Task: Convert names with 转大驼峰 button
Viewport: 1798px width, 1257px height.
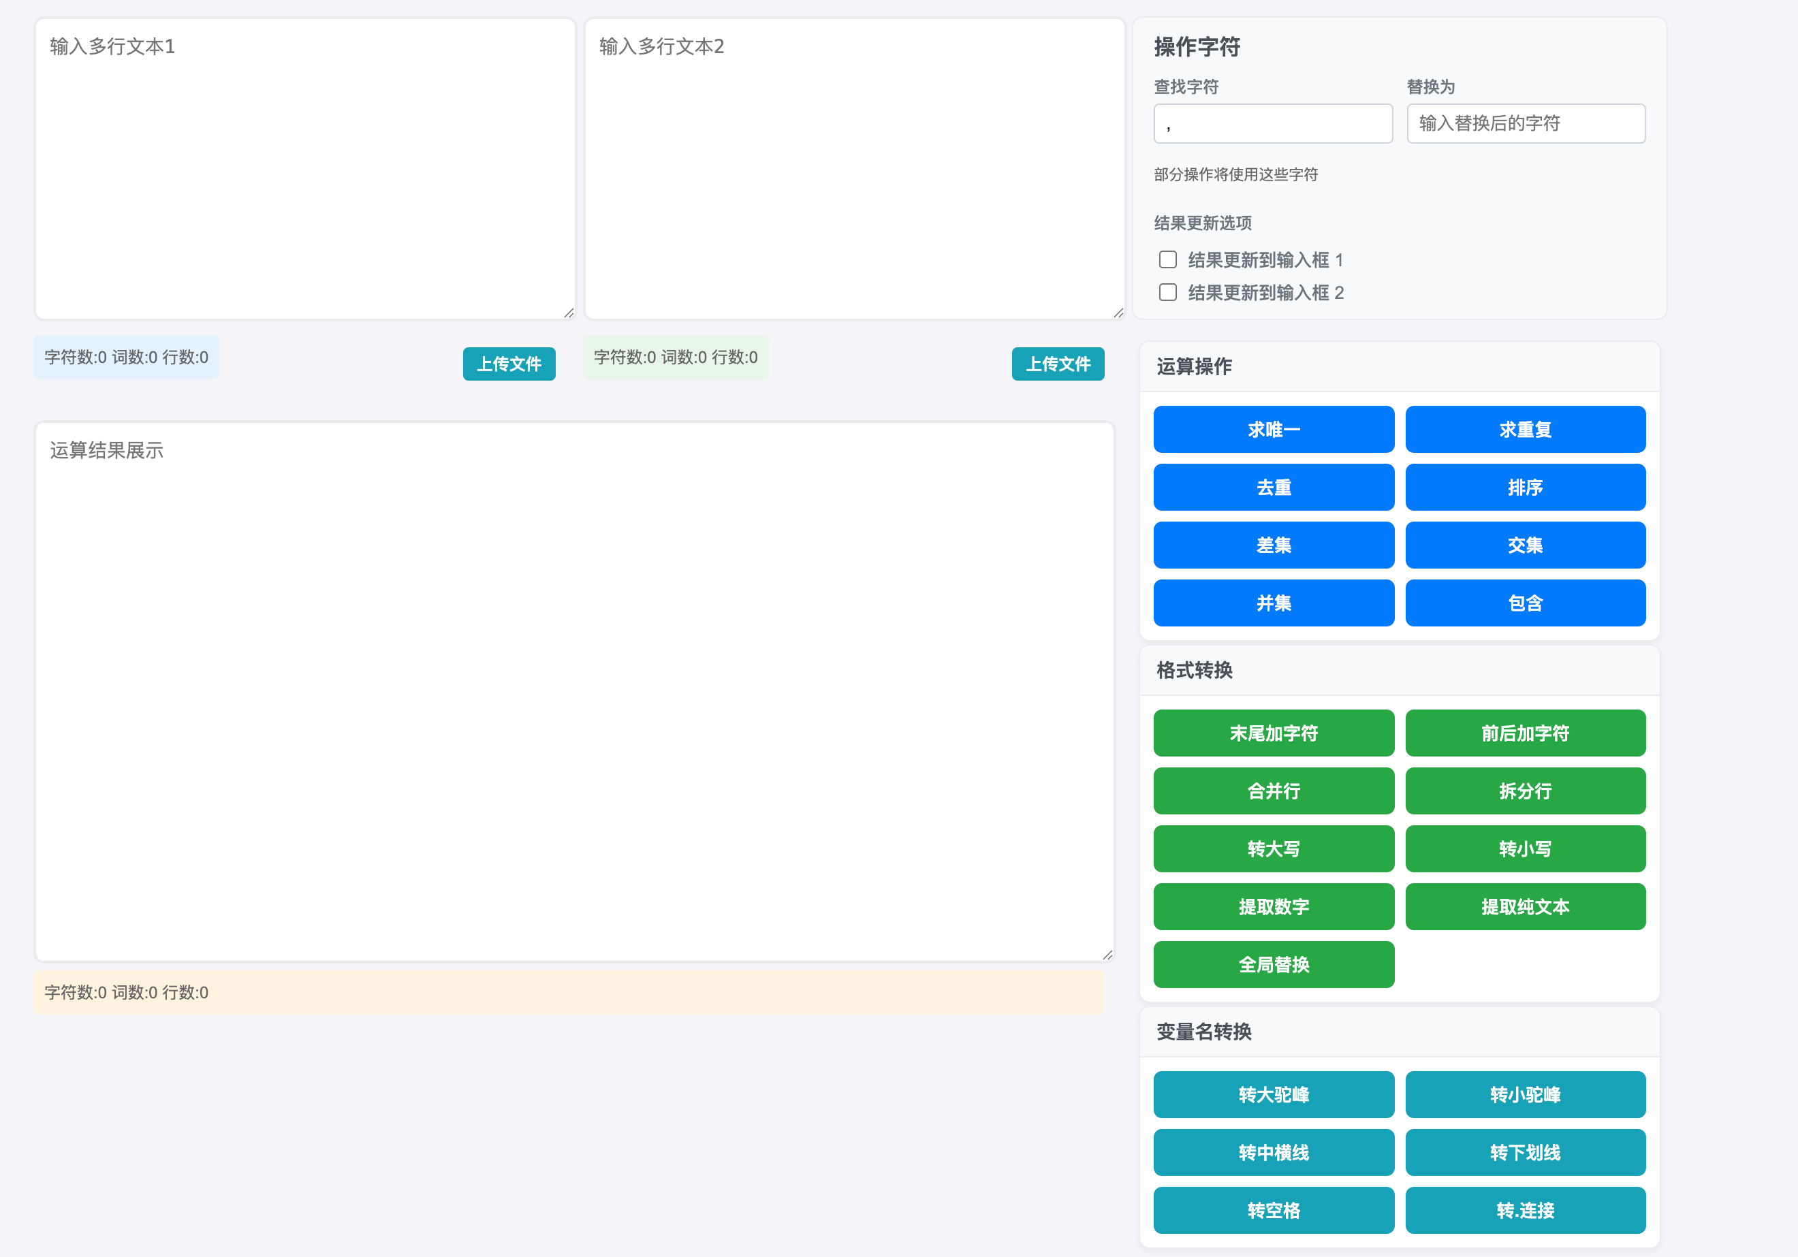Action: tap(1274, 1095)
